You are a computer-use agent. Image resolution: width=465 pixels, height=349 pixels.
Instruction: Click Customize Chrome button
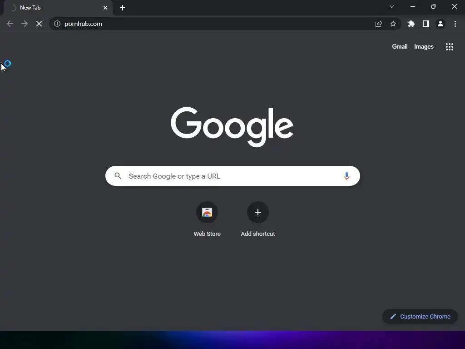420,316
